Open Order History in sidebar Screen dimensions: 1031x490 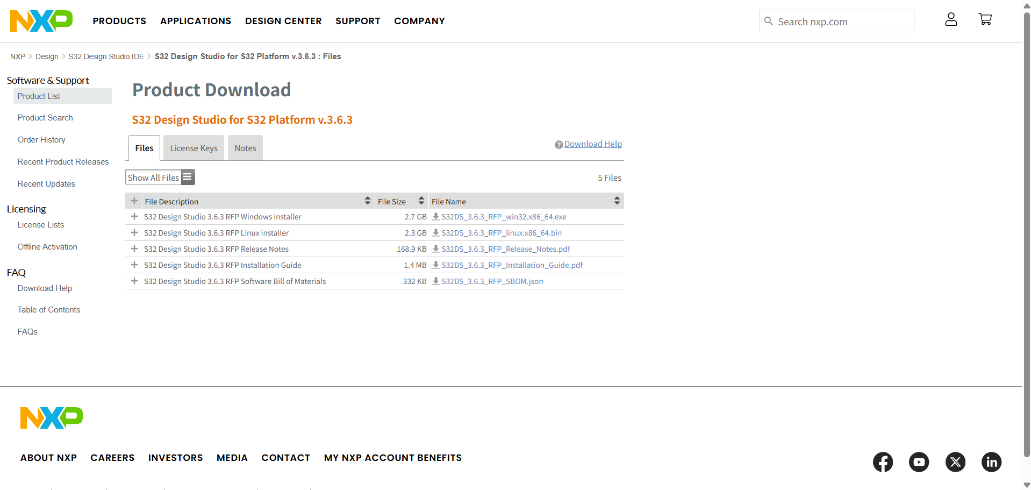click(41, 140)
